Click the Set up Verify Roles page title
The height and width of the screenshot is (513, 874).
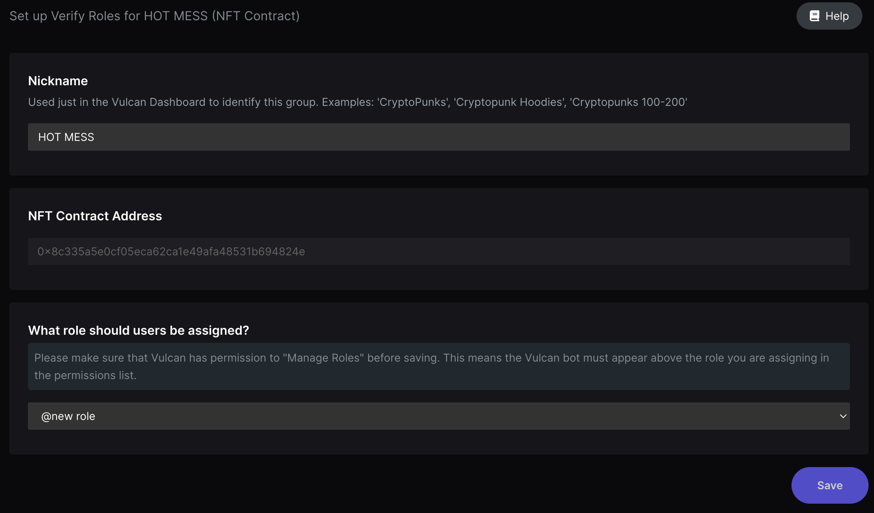click(154, 16)
